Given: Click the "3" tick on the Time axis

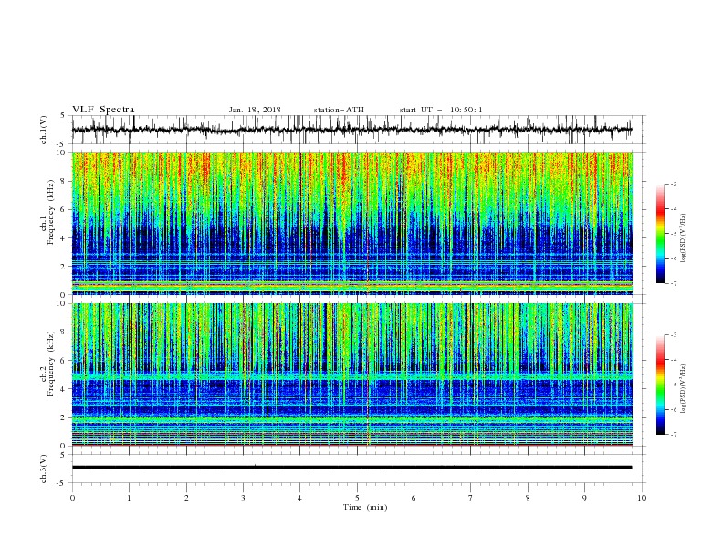Looking at the screenshot, I should tap(243, 498).
